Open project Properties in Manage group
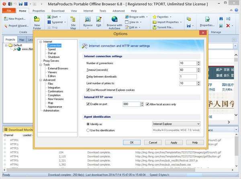Screen dimensions: 241x179 point(207,22)
